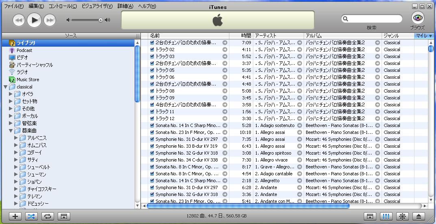Image resolution: width=436 pixels, height=224 pixels.
Task: Uncheck トラック 02 checkbox
Action: [152, 50]
